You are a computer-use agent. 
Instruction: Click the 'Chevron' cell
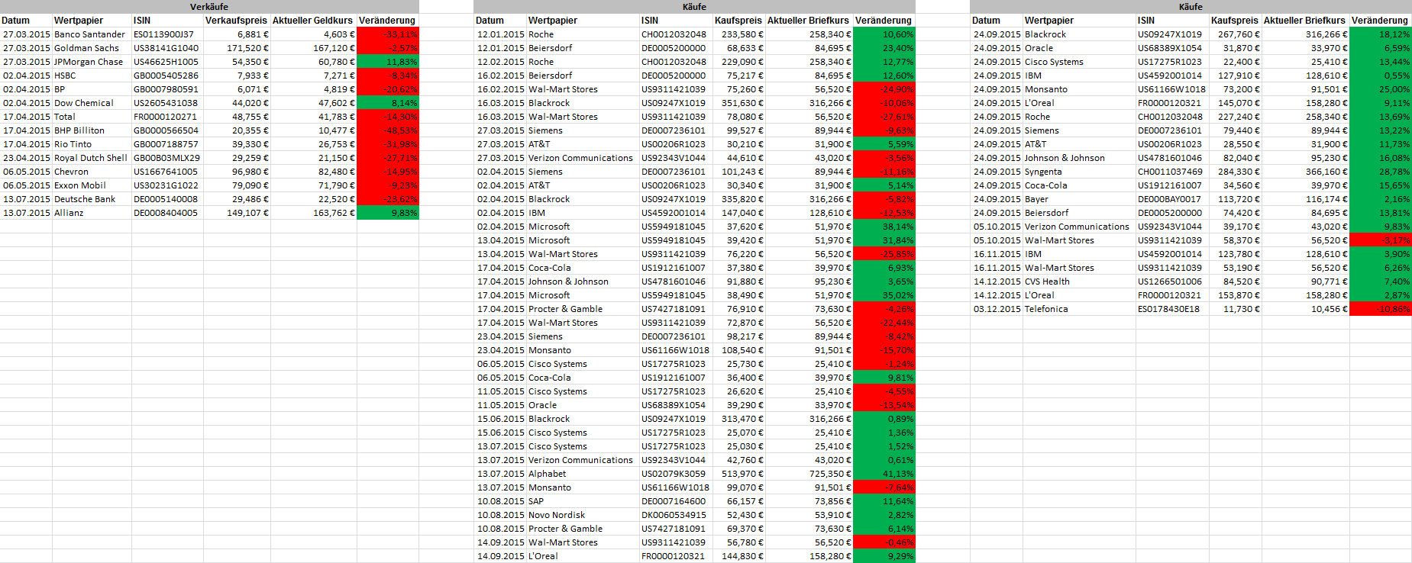[92, 172]
